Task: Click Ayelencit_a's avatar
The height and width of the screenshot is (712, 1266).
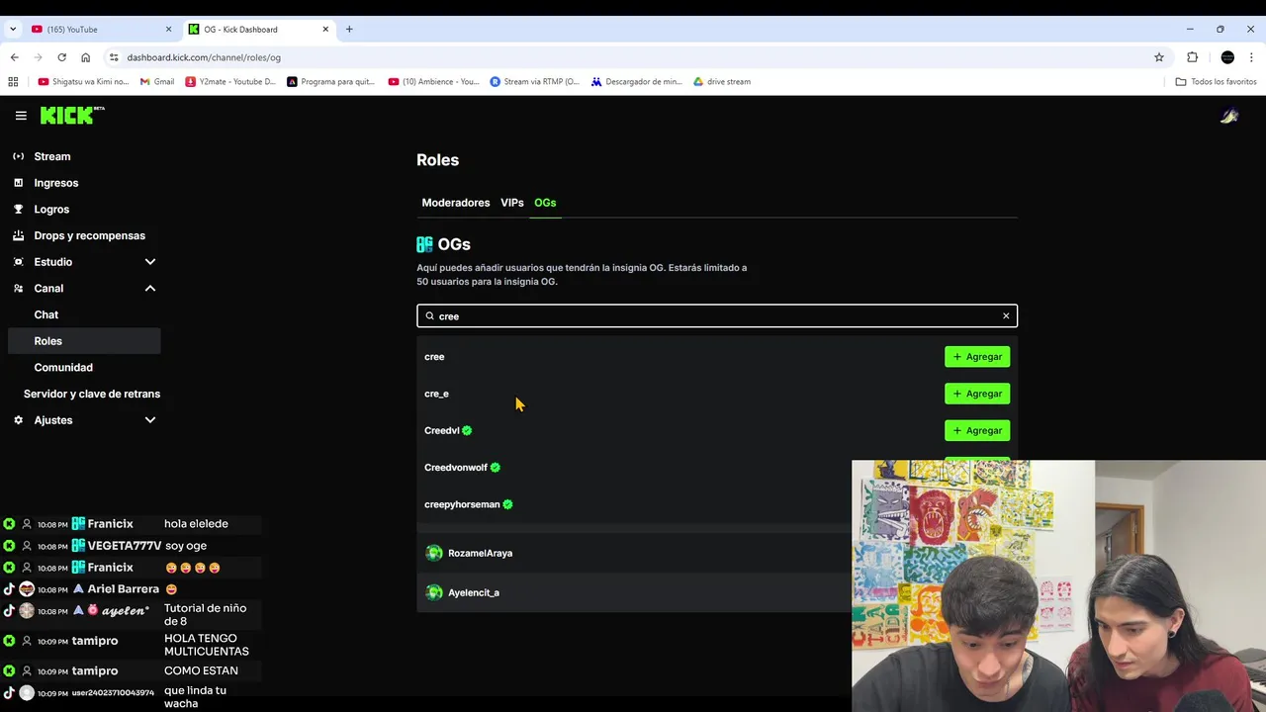Action: (x=434, y=592)
